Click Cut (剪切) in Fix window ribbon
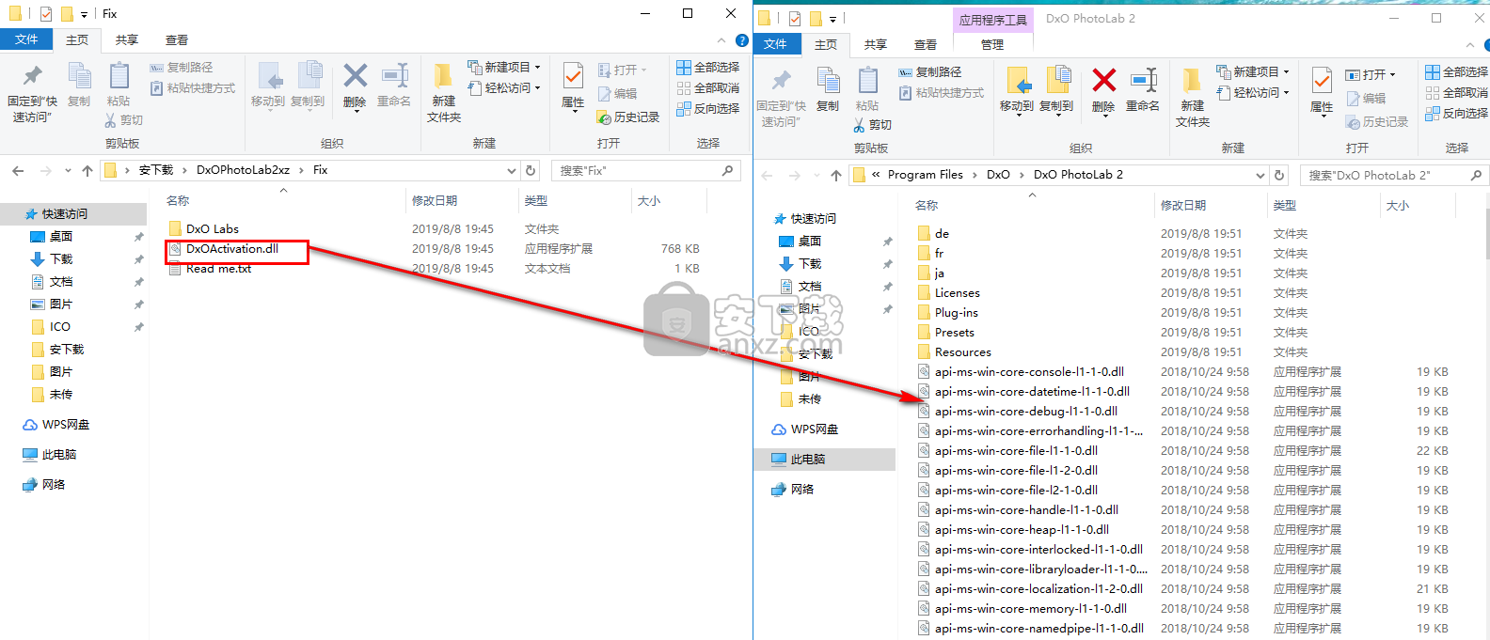Screen dimensions: 1490x640 coord(124,120)
